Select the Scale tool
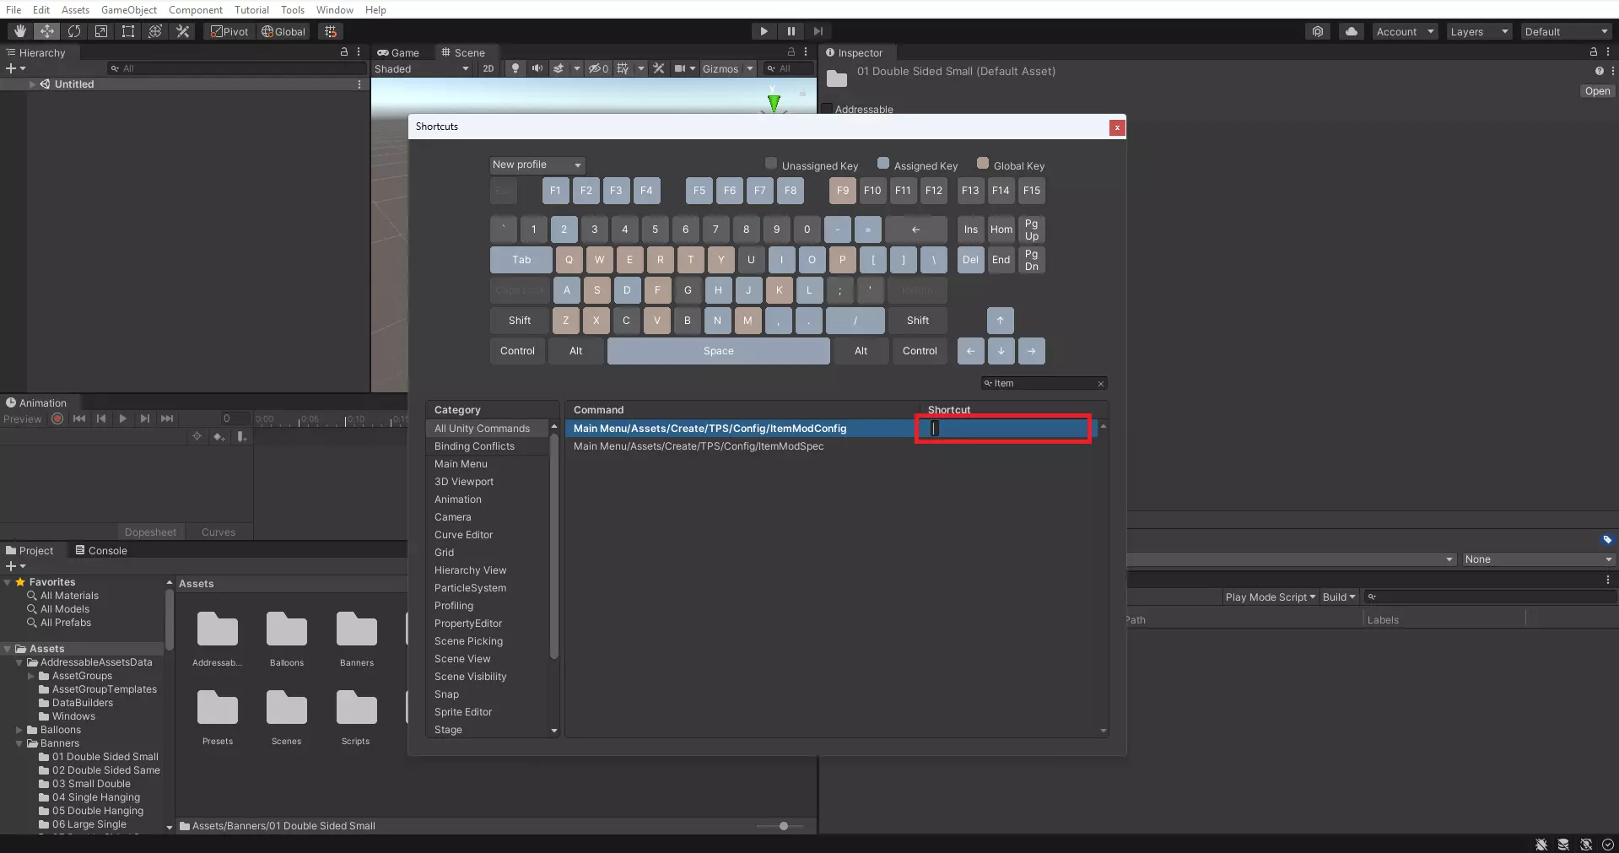 coord(101,31)
